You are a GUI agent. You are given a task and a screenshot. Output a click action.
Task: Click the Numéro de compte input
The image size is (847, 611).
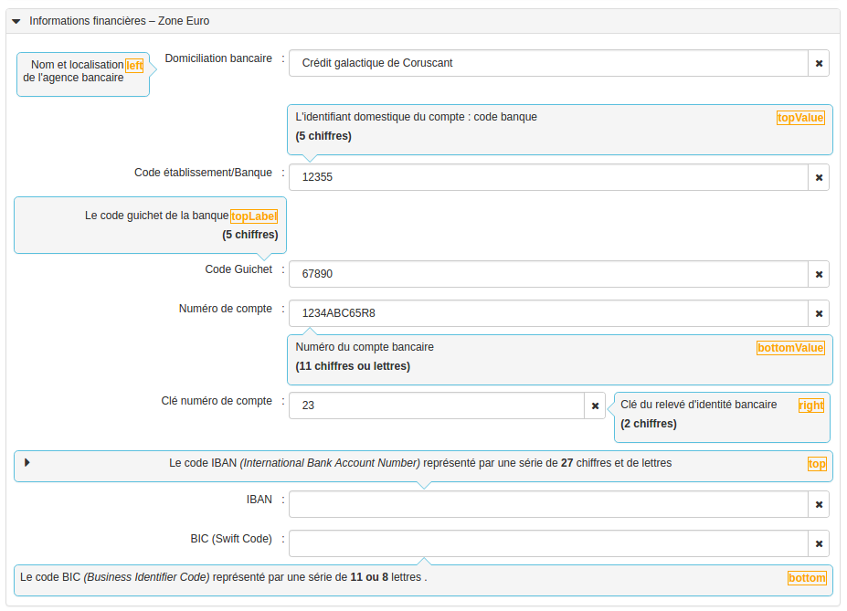(x=548, y=313)
